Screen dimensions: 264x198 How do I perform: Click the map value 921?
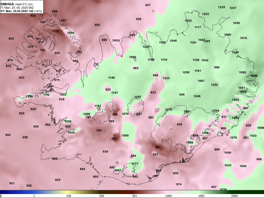(12, 183)
